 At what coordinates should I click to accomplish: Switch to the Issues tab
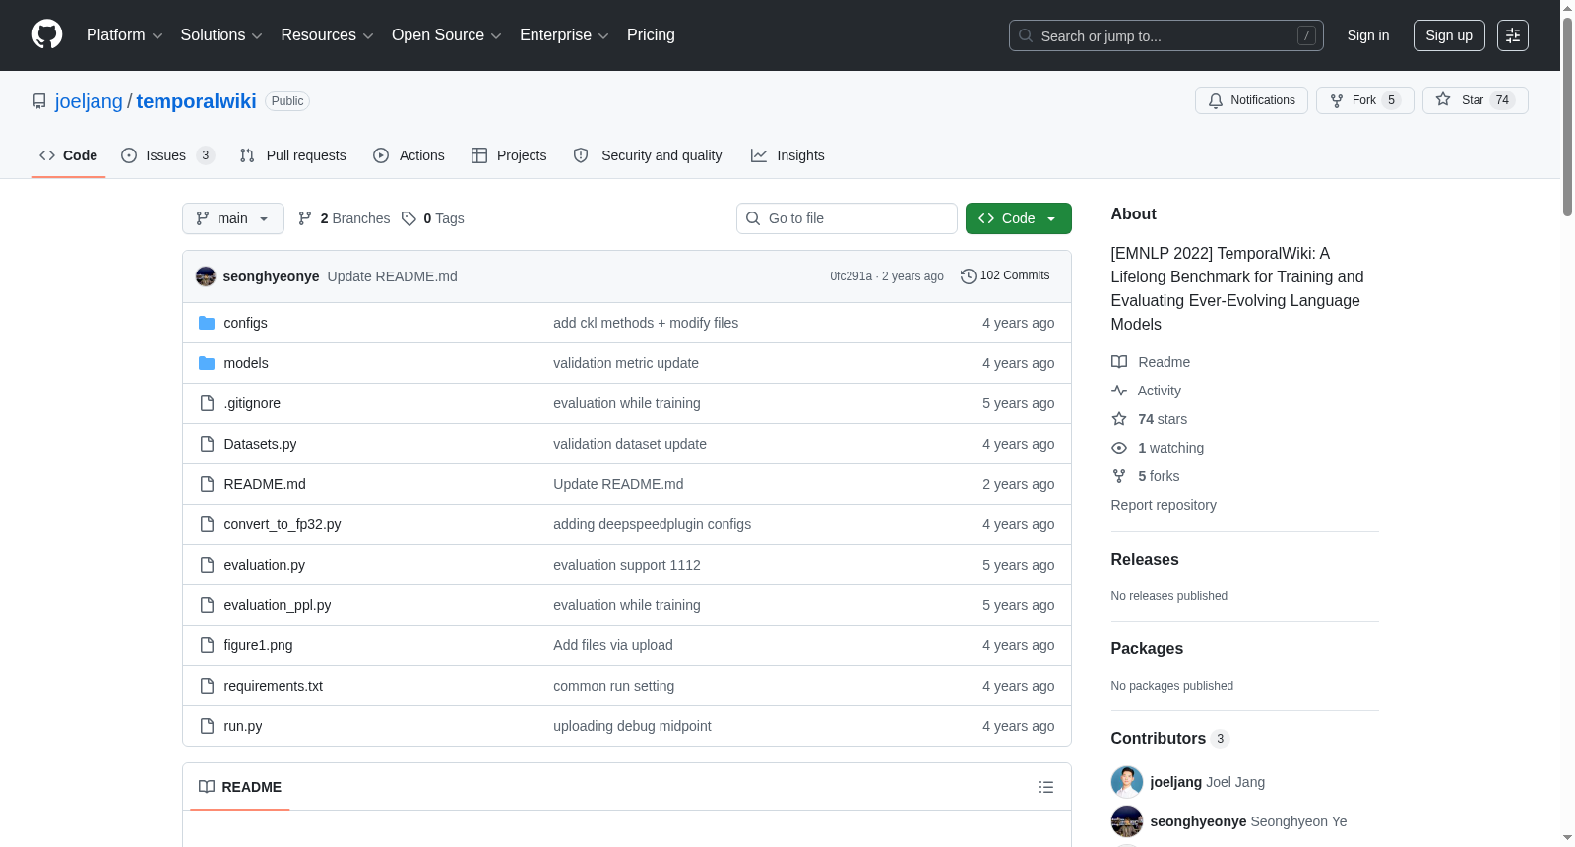168,155
